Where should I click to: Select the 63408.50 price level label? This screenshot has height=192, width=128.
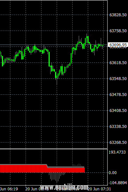click(118, 111)
